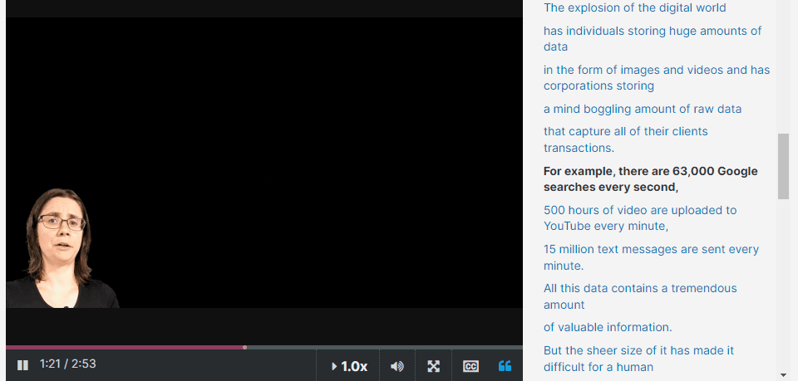
Task: Click the 1:21 / 2:53 time display
Action: point(67,364)
